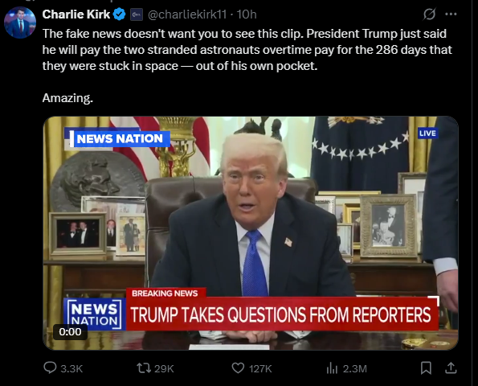View post analytics bar chart icon
Viewport: 478px width, 386px height.
coord(332,368)
